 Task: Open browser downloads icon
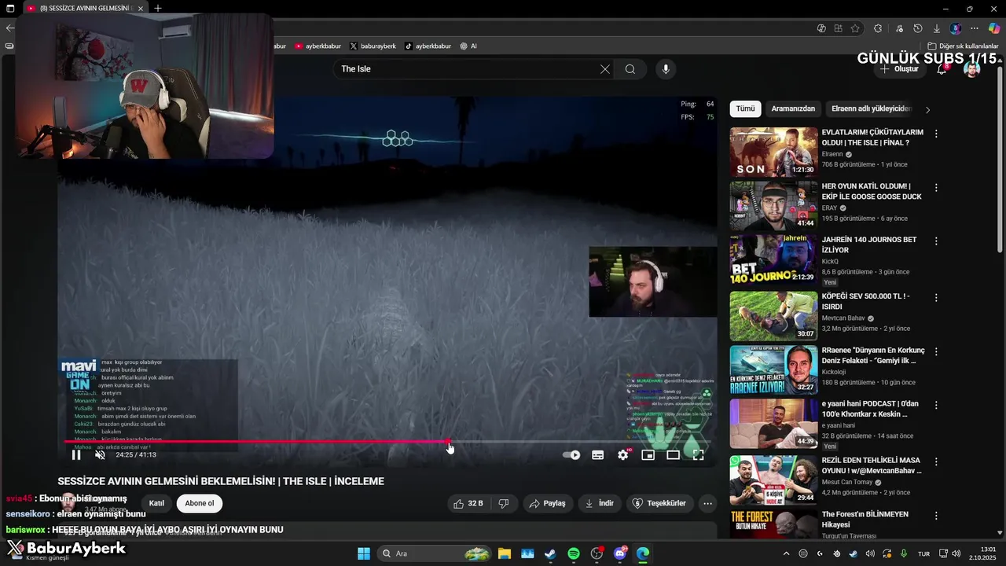point(937,28)
